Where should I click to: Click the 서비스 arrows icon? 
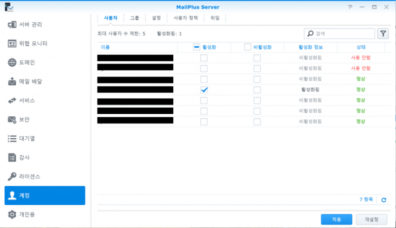tap(12, 100)
